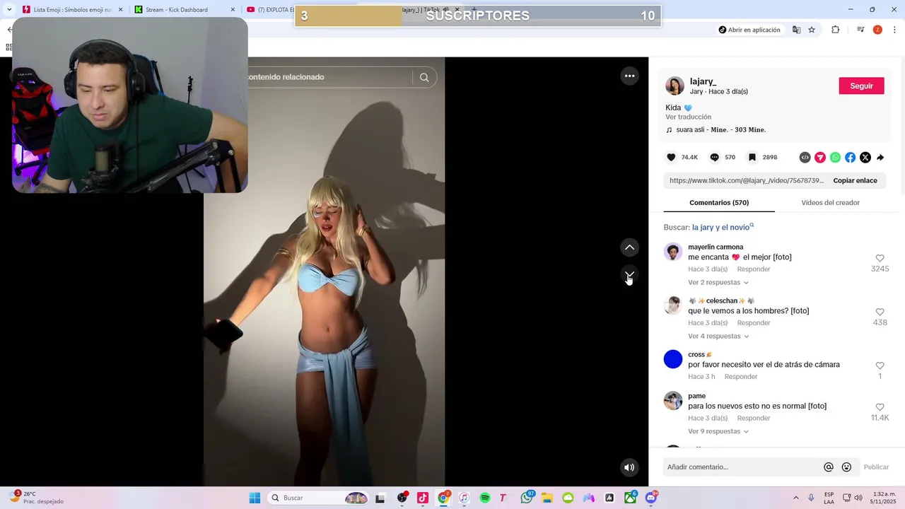
Task: Close the Kick Dashboard browser tab
Action: tap(233, 10)
